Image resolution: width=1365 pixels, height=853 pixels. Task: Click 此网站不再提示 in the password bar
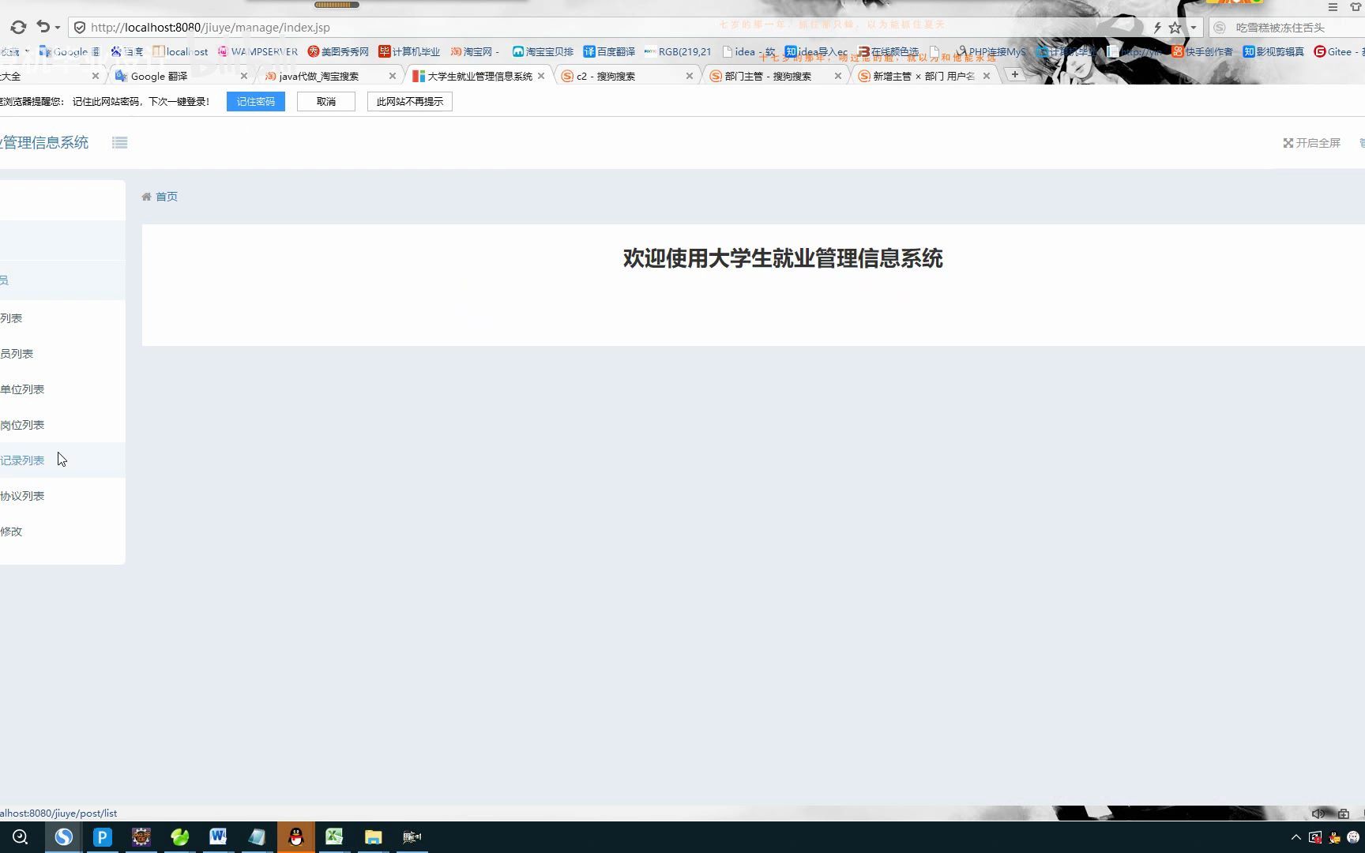click(x=409, y=101)
